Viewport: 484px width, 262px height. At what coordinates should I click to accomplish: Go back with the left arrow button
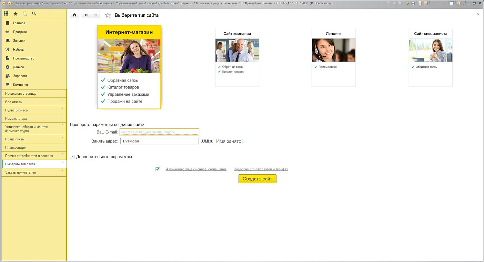point(86,15)
